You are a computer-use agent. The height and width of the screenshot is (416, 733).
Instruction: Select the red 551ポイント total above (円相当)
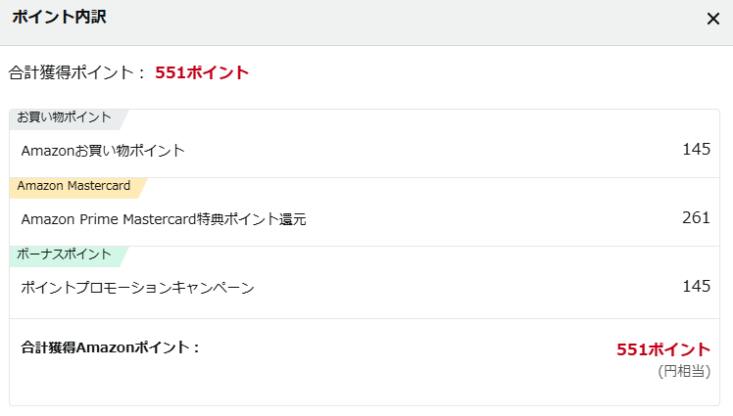[662, 349]
